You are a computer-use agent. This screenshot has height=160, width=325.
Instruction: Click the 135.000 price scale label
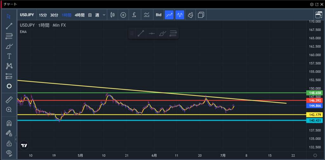click(315, 138)
